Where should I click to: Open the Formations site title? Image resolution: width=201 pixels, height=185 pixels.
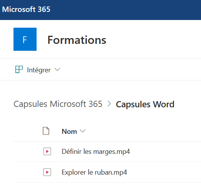click(77, 40)
